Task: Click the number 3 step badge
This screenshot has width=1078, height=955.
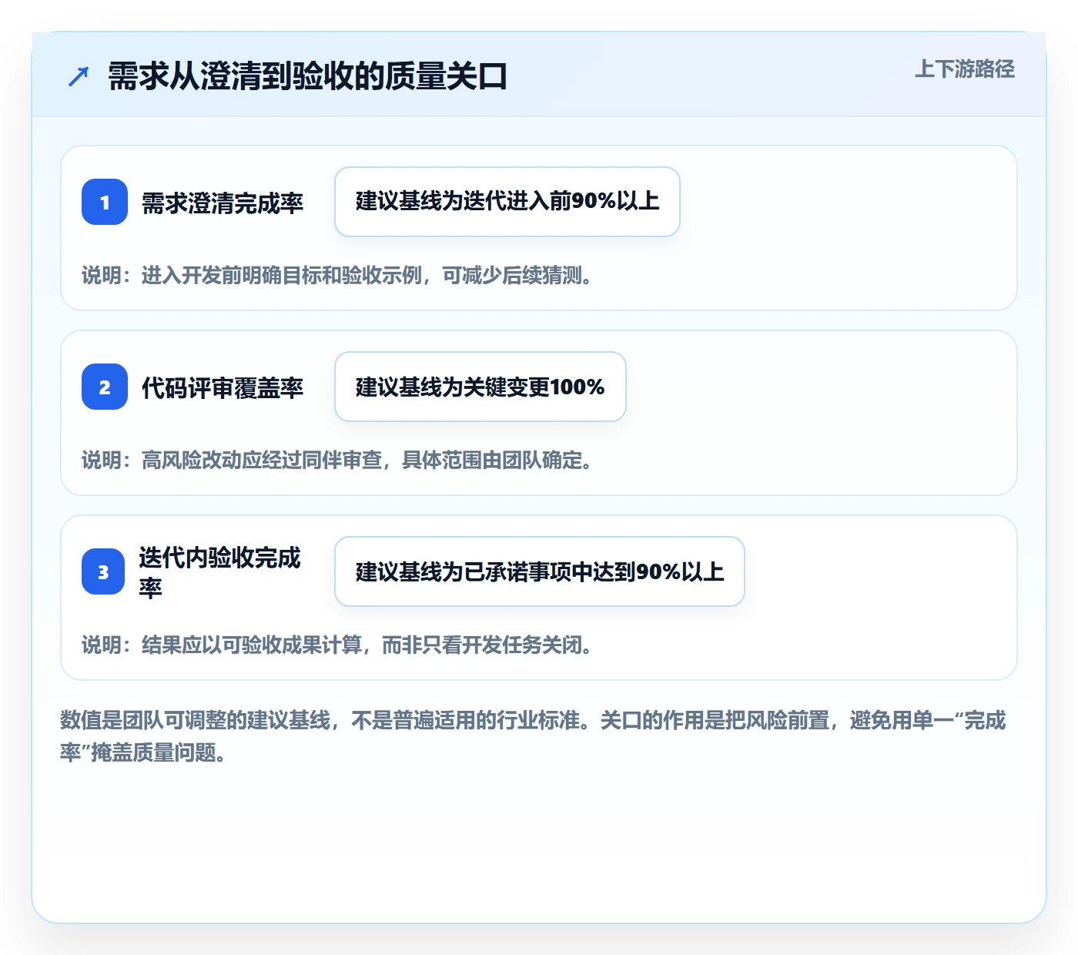Action: (103, 571)
